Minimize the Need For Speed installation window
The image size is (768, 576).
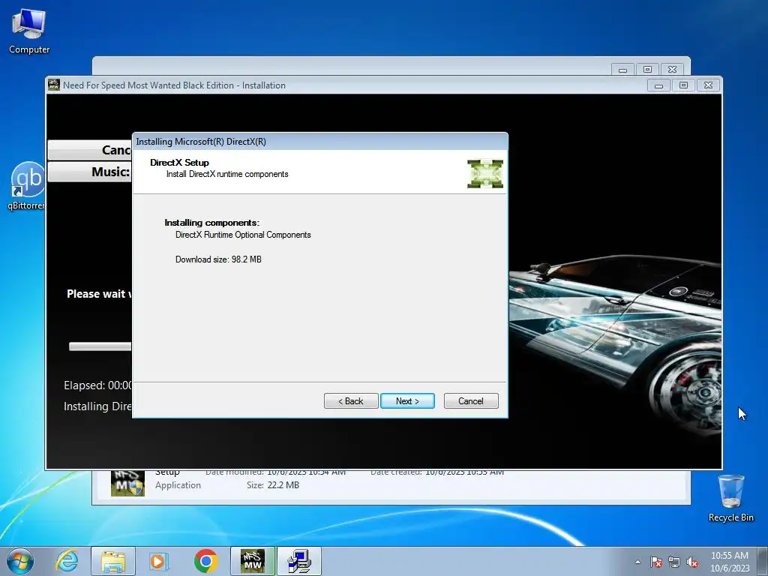coord(658,85)
